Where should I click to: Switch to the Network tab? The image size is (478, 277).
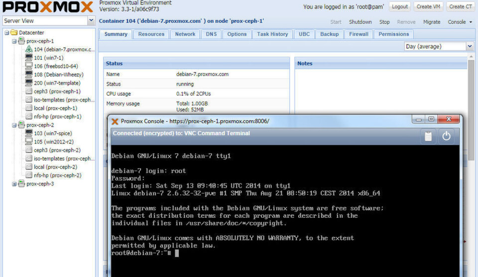point(185,34)
